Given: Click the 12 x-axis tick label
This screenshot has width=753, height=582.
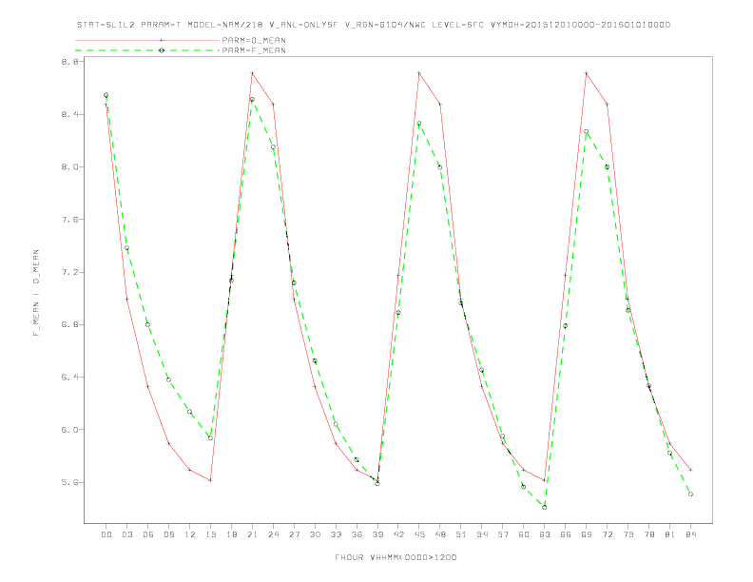Looking at the screenshot, I should pyautogui.click(x=190, y=534).
